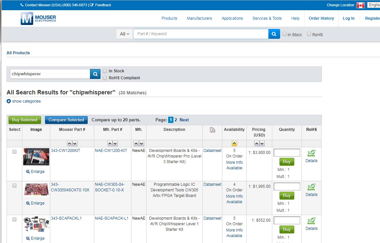
Task: Open the Applications menu
Action: pos(232,18)
